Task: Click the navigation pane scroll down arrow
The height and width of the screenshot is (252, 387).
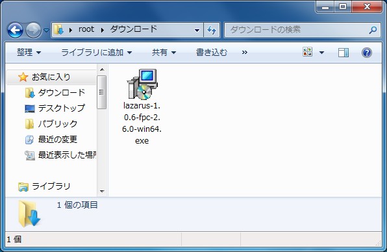Action: pyautogui.click(x=102, y=191)
